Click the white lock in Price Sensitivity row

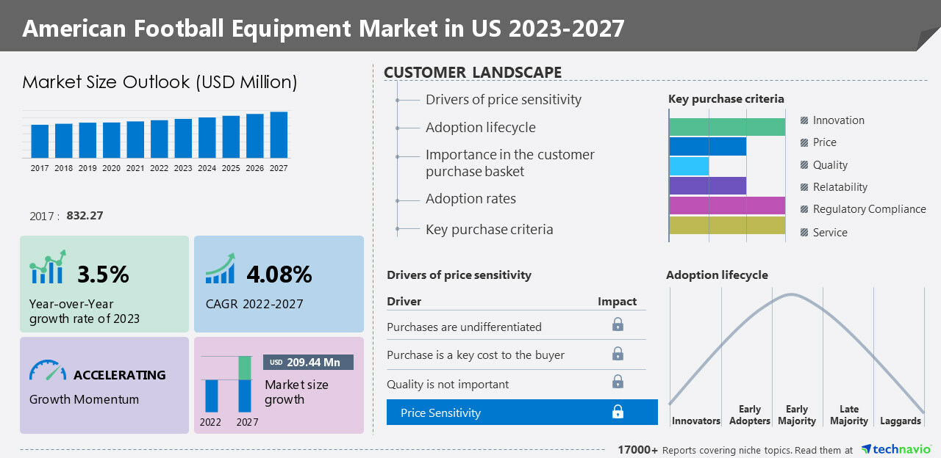[618, 412]
